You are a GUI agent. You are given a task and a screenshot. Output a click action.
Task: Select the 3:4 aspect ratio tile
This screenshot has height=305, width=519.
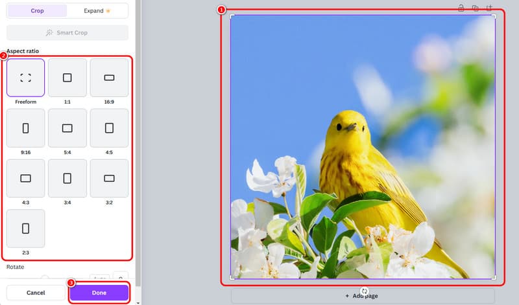pos(67,179)
